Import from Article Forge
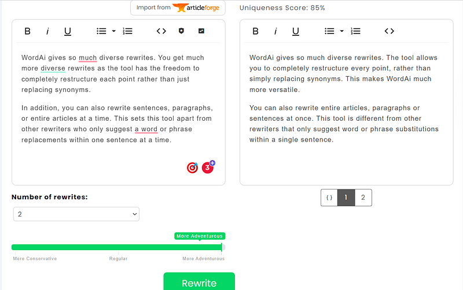The width and height of the screenshot is (463, 290). click(178, 8)
